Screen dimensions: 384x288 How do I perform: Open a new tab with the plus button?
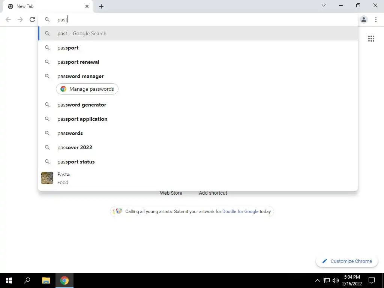(x=101, y=6)
